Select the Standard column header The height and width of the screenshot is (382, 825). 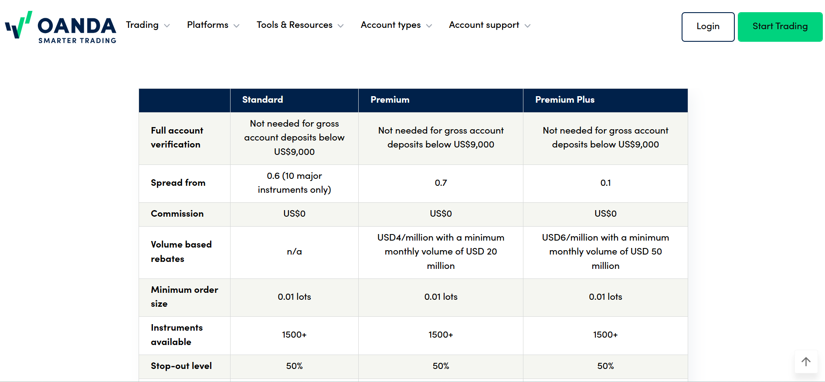pos(294,100)
